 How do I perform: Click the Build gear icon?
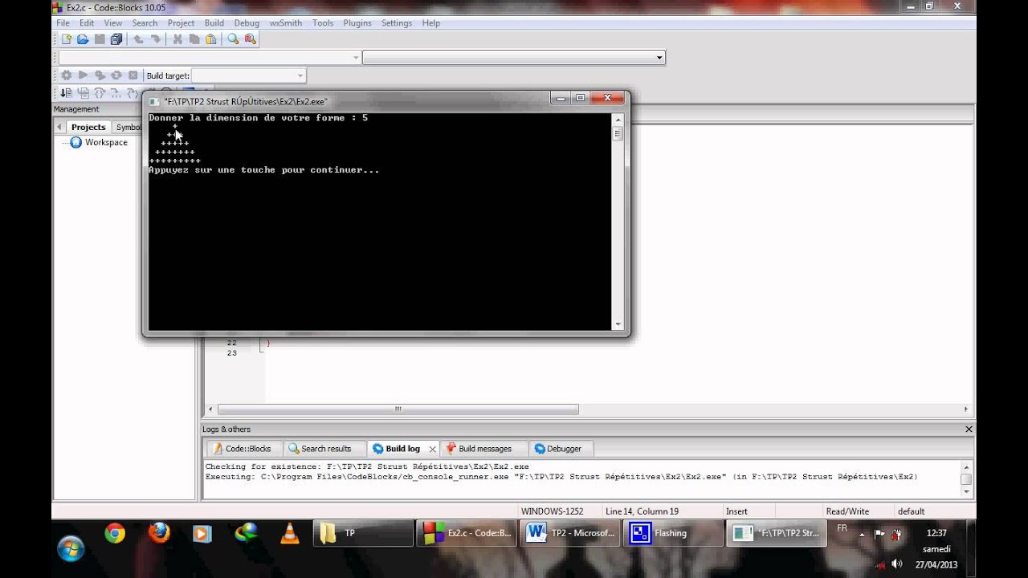(67, 75)
